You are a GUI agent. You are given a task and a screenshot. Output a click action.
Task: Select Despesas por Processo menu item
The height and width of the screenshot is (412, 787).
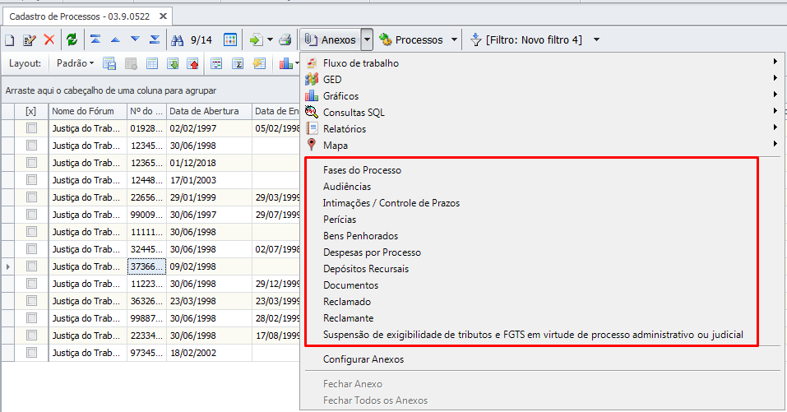pyautogui.click(x=372, y=252)
